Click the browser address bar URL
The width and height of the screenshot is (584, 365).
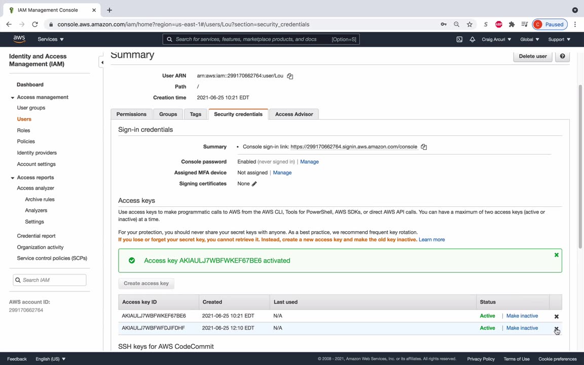pyautogui.click(x=183, y=24)
